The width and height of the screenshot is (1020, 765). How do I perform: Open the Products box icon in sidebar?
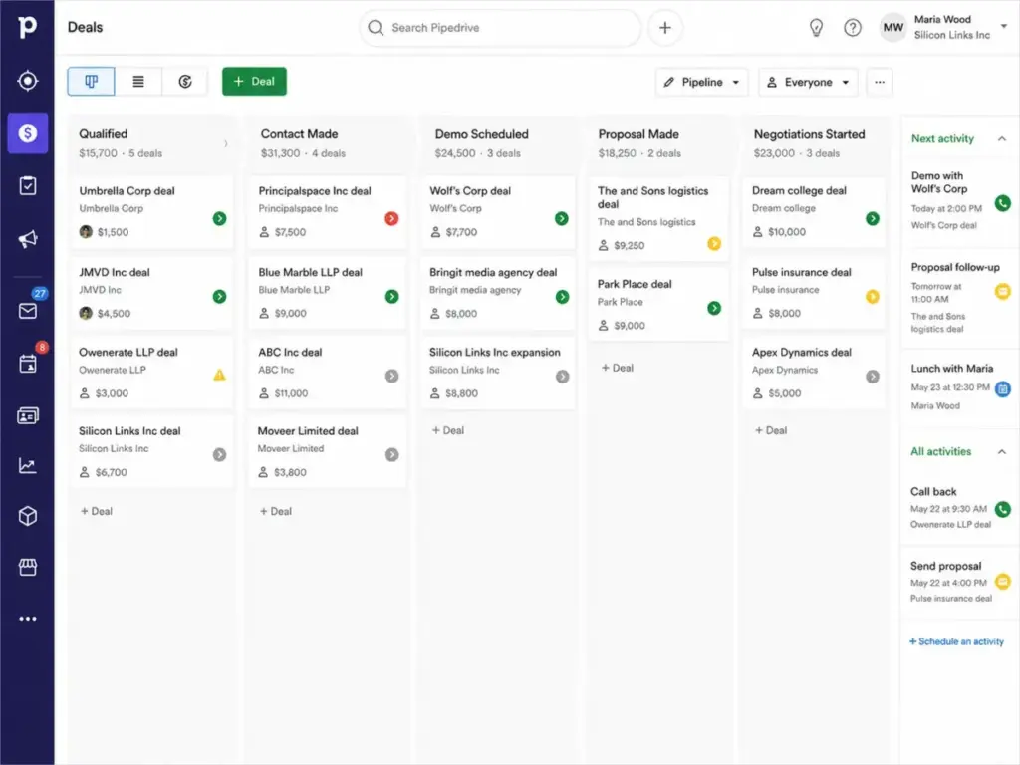click(x=27, y=516)
